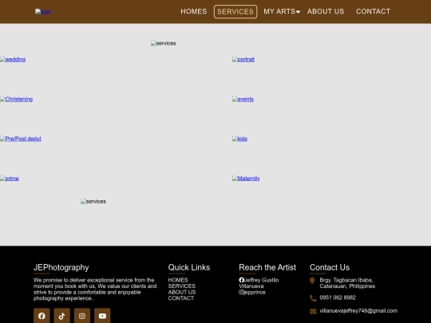Open the TikTok social icon in footer
Screen dimensions: 431x323
tap(61, 316)
